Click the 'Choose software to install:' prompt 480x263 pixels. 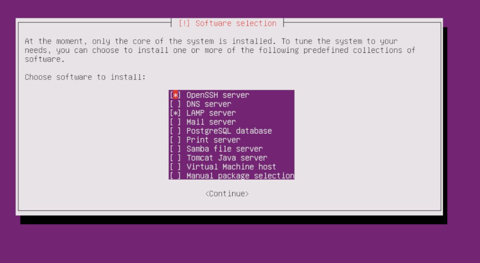pyautogui.click(x=85, y=77)
